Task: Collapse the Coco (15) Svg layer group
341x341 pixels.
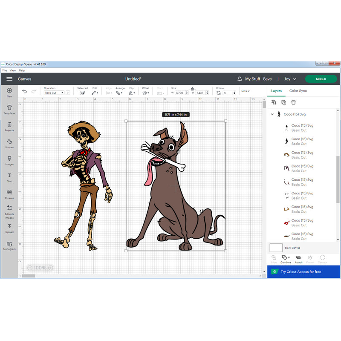Action: (272, 114)
